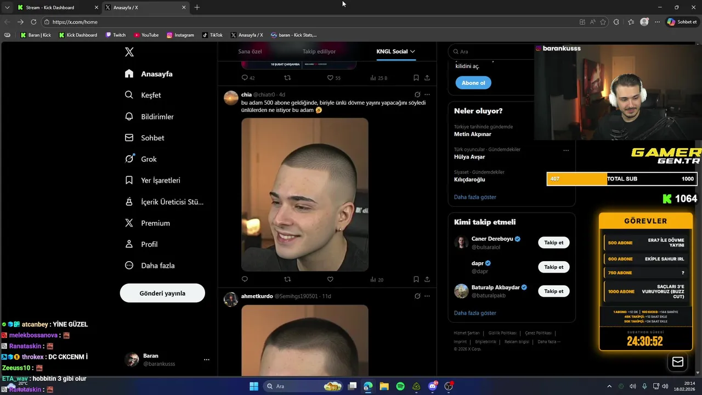Click the Profil person icon
Viewport: 702px width, 395px height.
(x=129, y=244)
